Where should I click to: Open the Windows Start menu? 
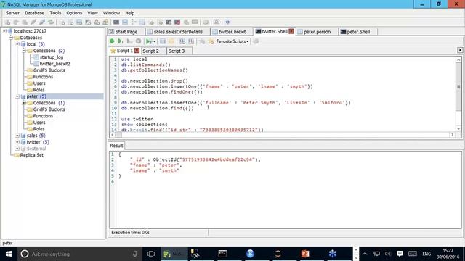click(x=8, y=254)
